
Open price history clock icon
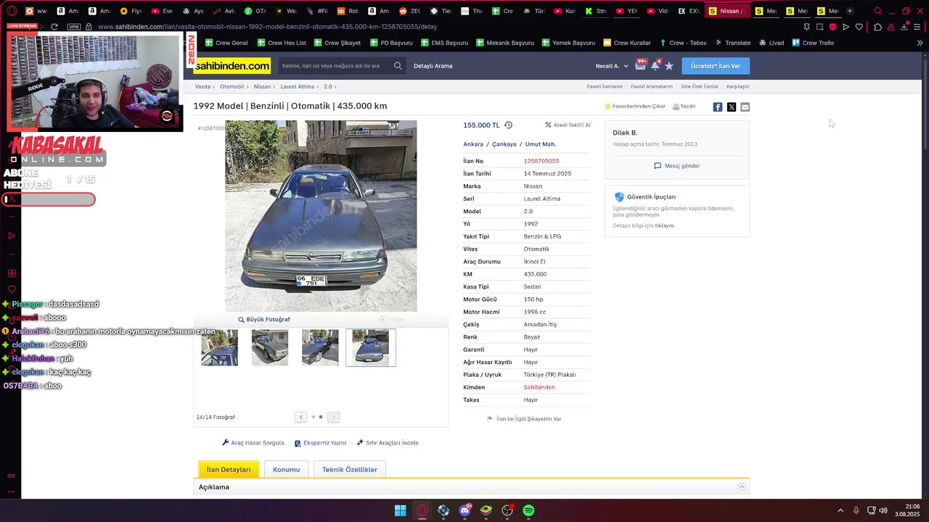(x=508, y=125)
